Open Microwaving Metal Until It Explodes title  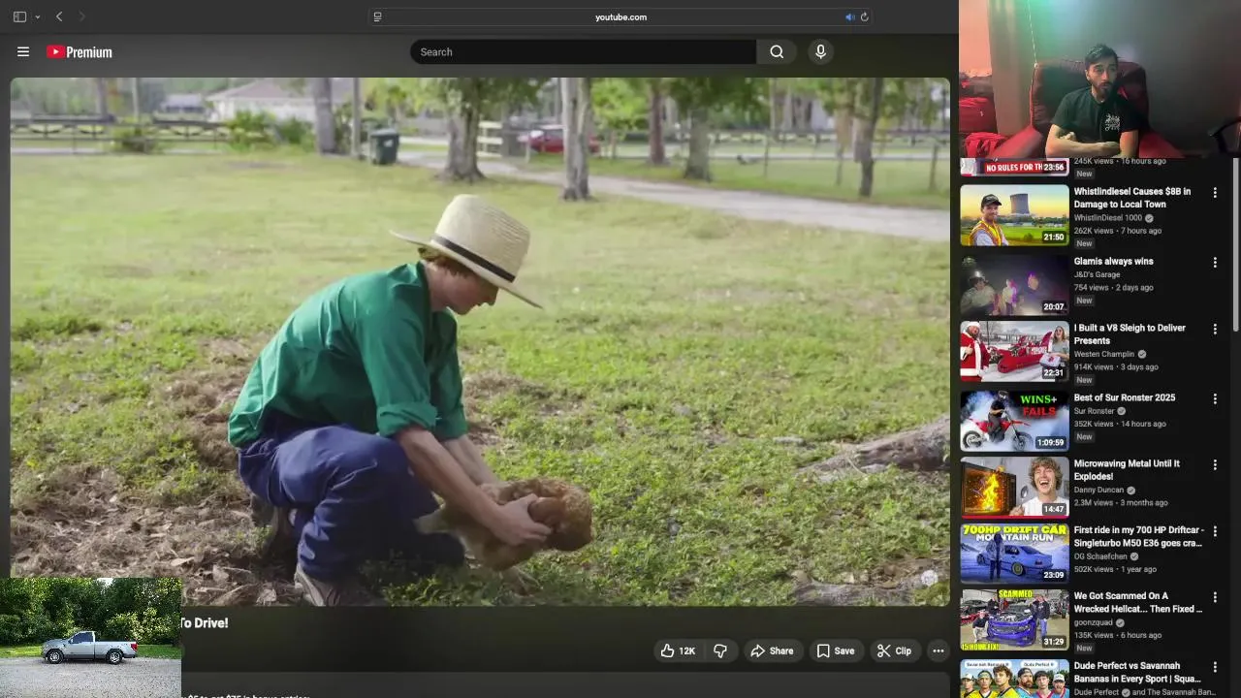[1127, 470]
